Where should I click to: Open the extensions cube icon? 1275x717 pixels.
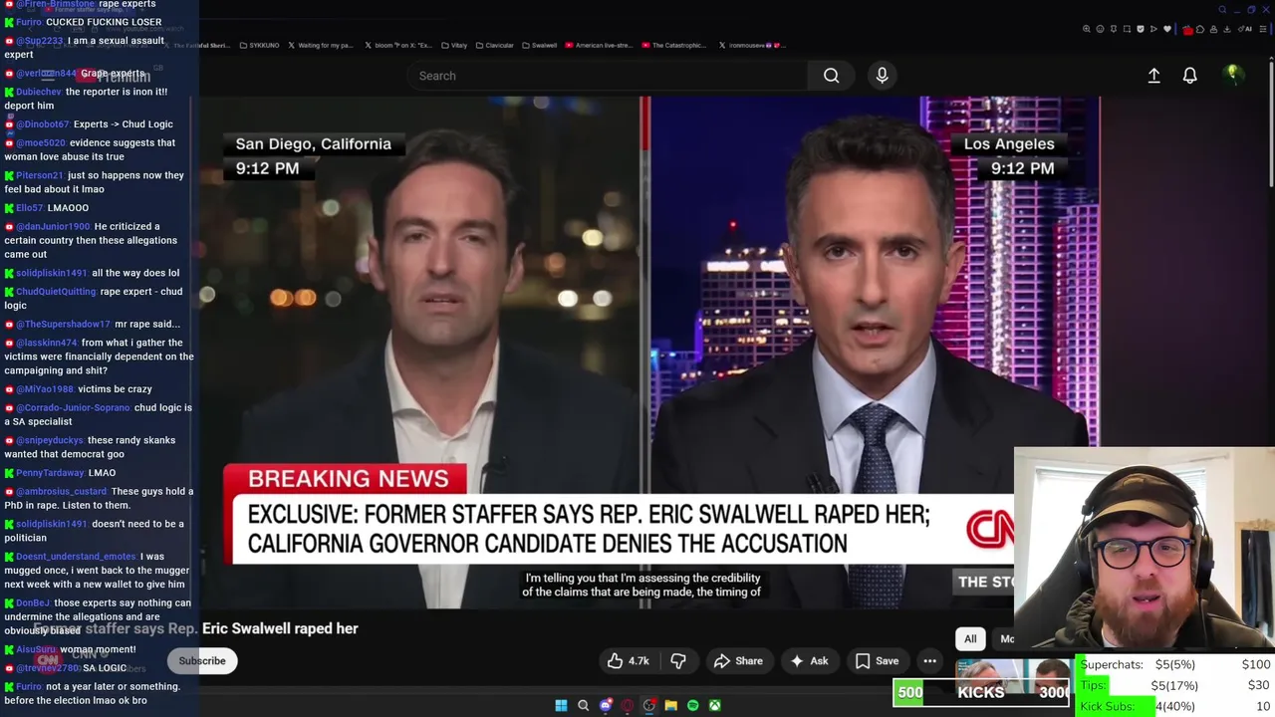[1200, 29]
